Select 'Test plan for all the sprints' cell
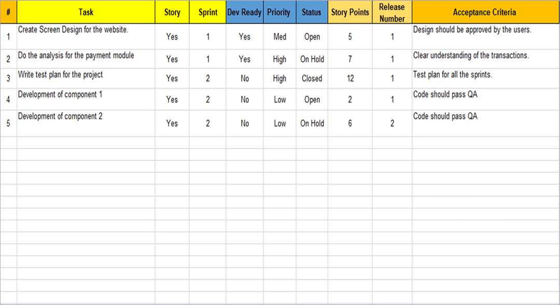Viewport: 560px width, 305px height. tap(453, 75)
